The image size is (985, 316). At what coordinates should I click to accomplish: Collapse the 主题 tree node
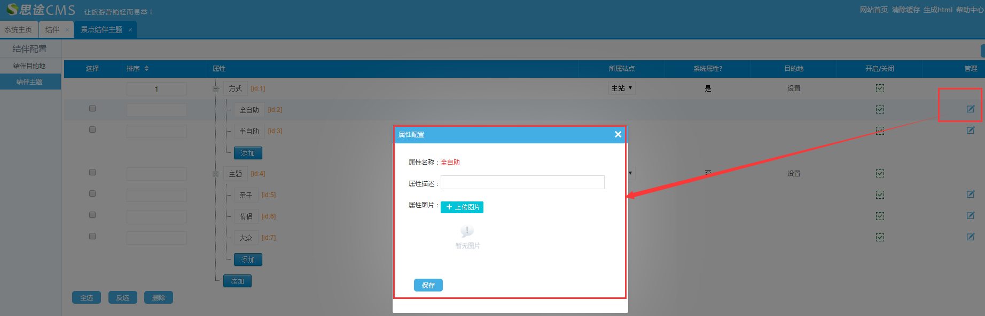216,174
